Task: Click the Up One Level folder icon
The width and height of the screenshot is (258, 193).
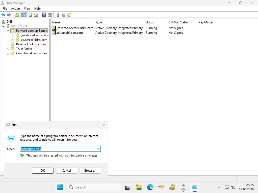Action: tap(17, 15)
